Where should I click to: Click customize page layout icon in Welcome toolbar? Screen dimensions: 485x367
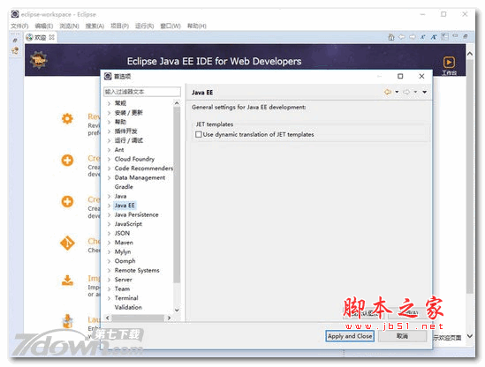tap(444, 37)
